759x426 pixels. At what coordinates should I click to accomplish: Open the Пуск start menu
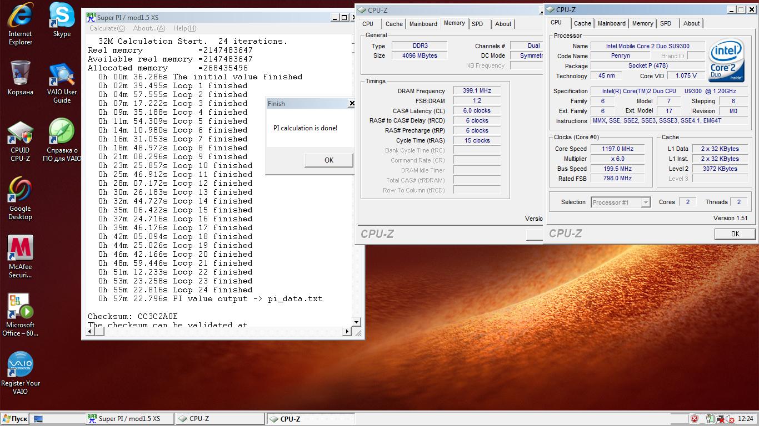[15, 419]
